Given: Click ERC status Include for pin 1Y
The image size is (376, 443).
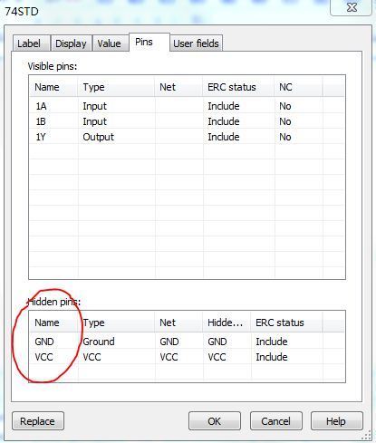Looking at the screenshot, I should pyautogui.click(x=224, y=137).
